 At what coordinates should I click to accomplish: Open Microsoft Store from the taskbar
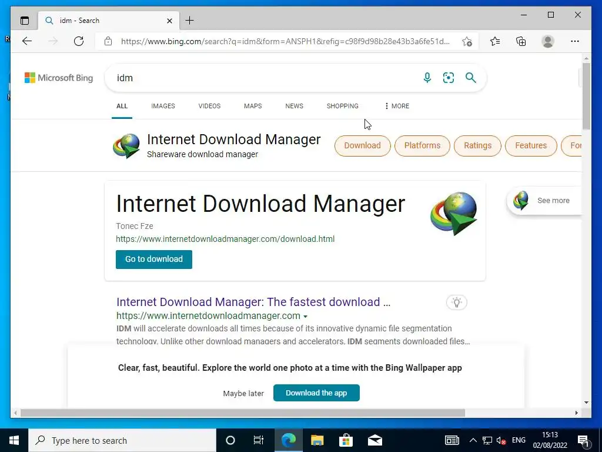click(346, 440)
